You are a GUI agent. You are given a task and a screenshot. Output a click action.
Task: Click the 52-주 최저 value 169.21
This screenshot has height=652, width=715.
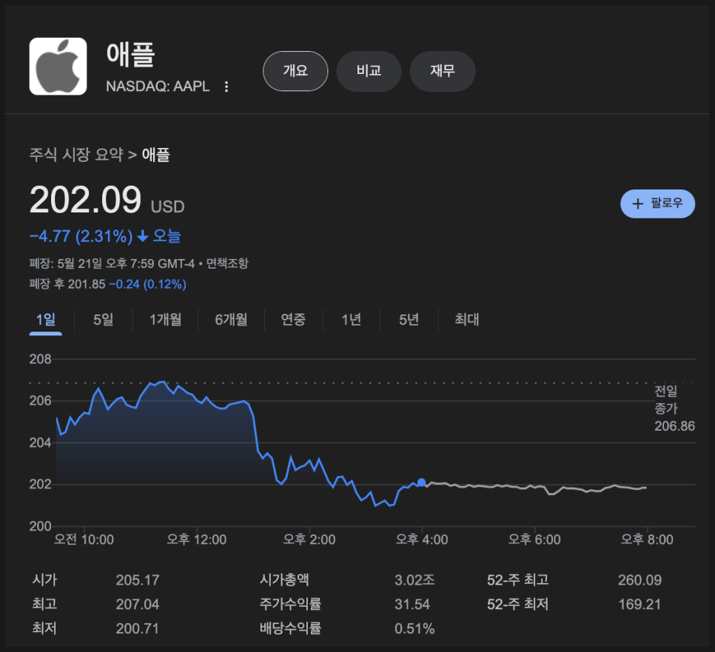point(640,604)
